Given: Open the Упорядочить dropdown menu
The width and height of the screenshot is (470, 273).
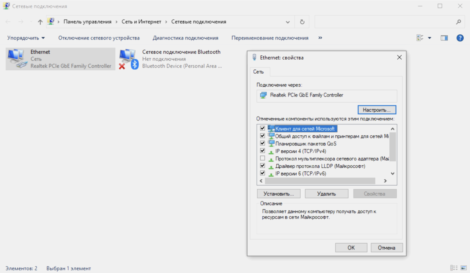Looking at the screenshot, I should point(26,38).
